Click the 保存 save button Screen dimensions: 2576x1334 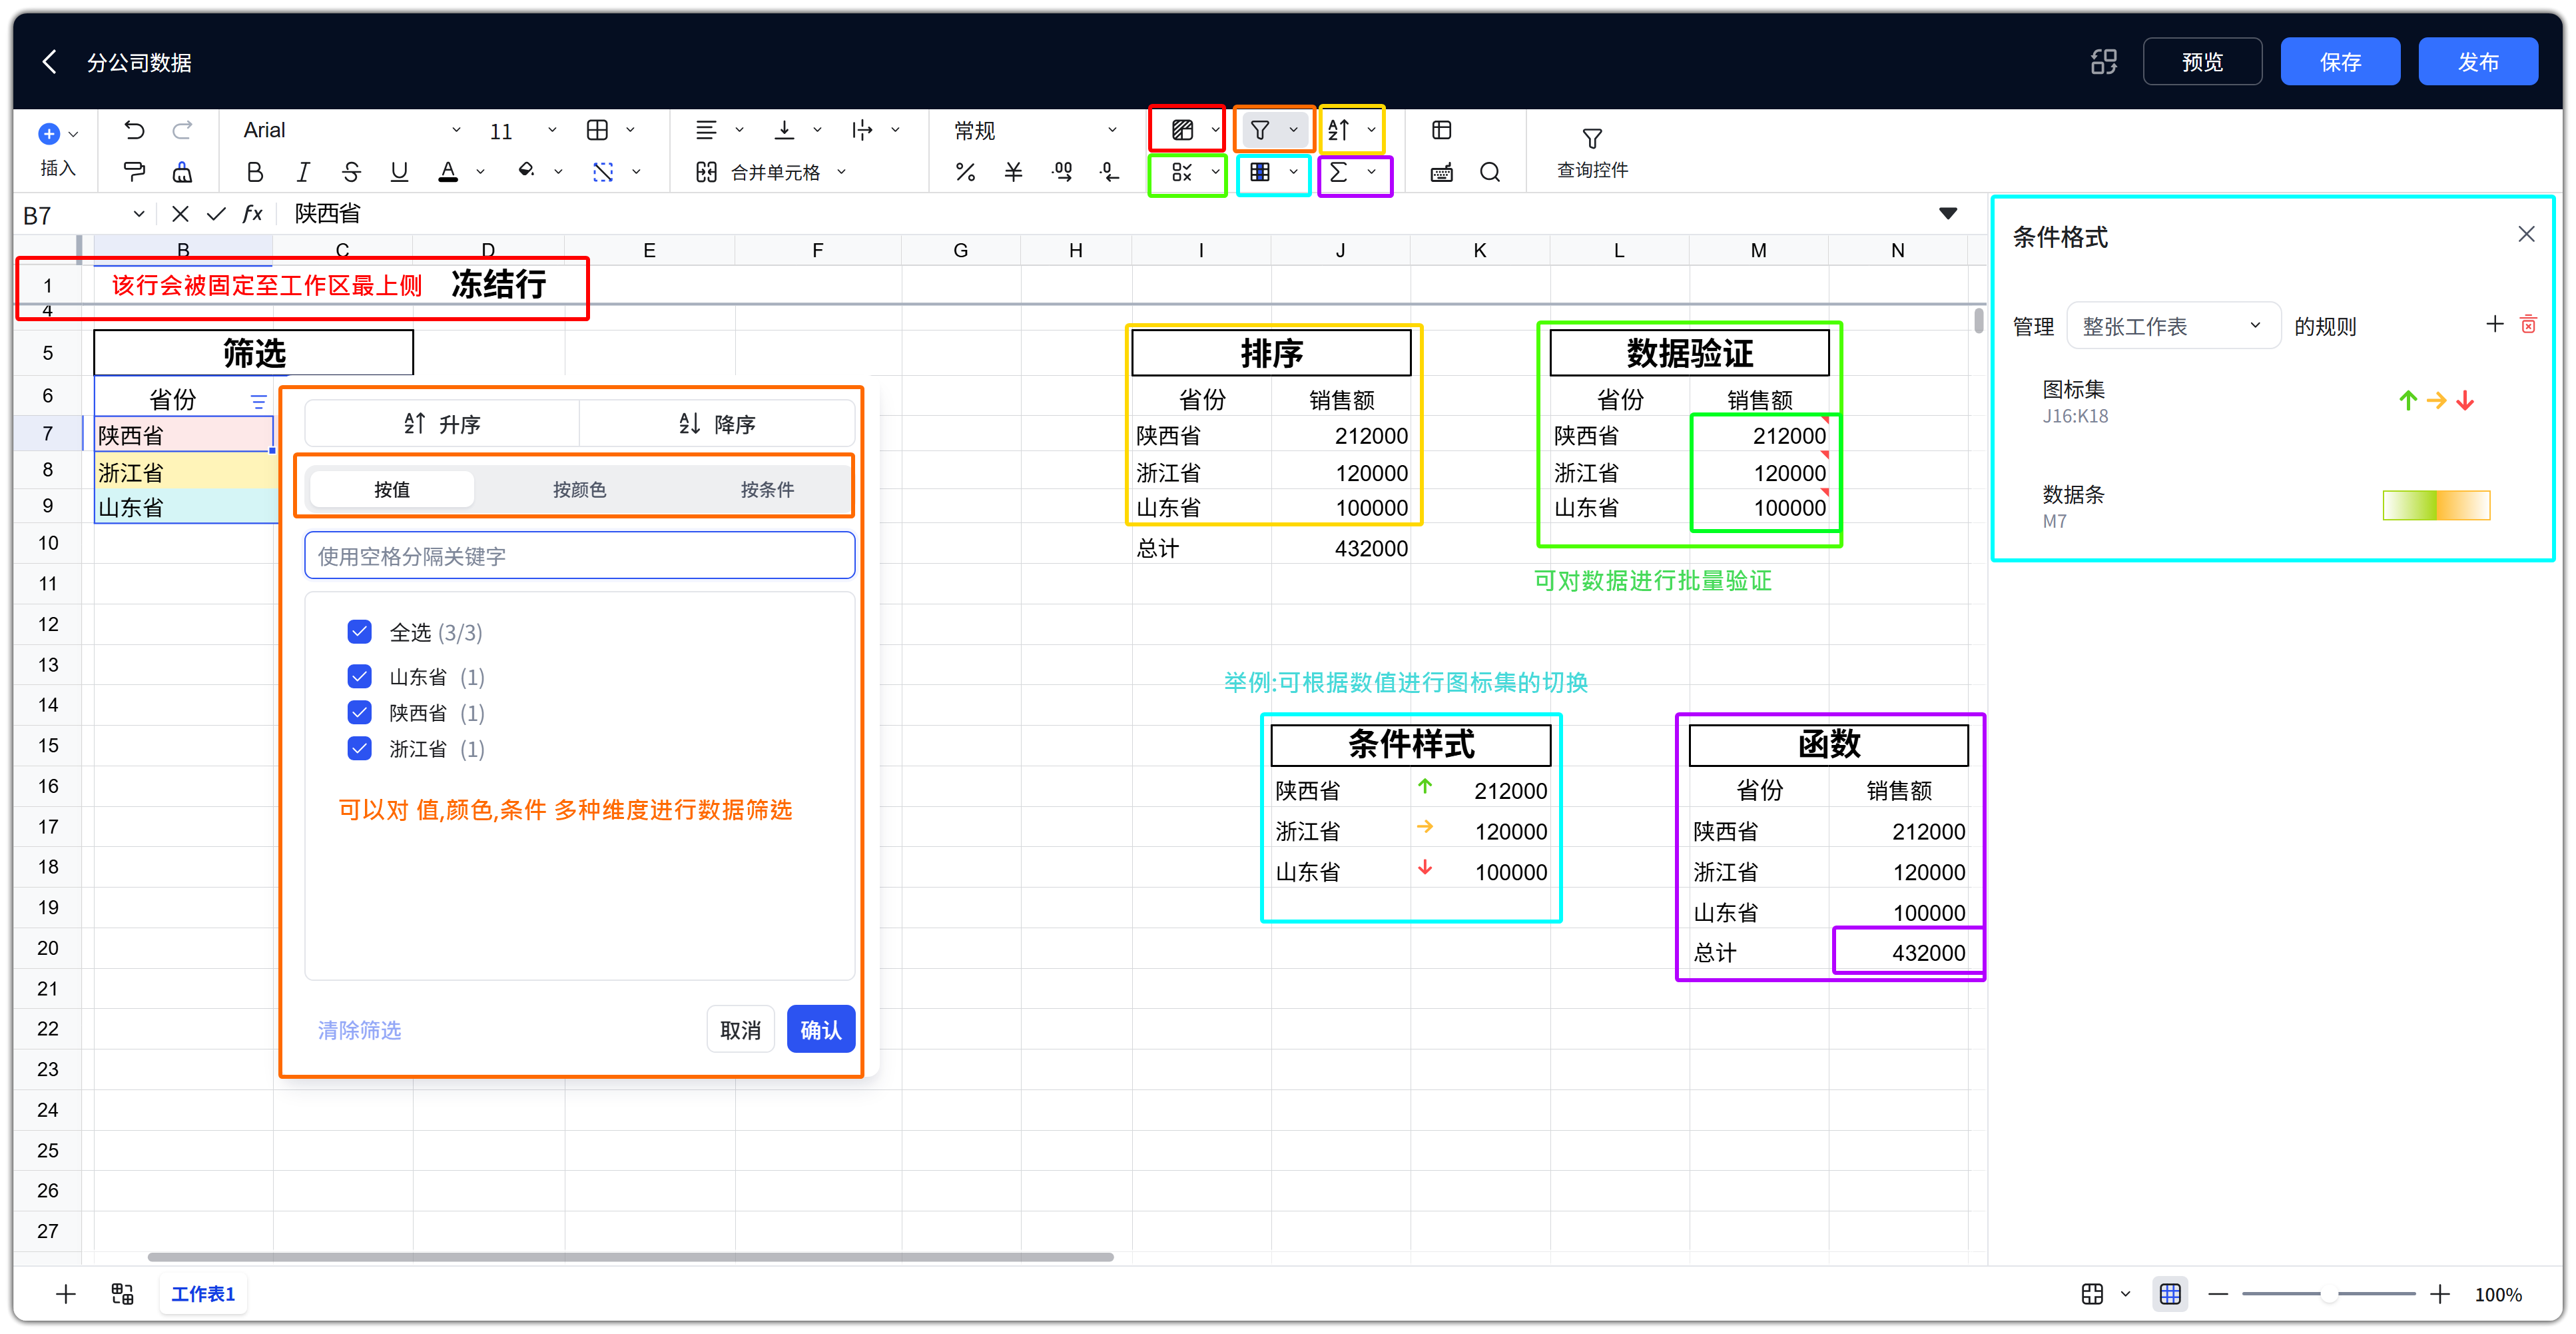(x=2340, y=62)
